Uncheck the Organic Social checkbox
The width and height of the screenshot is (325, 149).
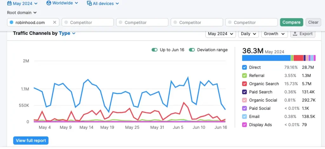(245, 100)
